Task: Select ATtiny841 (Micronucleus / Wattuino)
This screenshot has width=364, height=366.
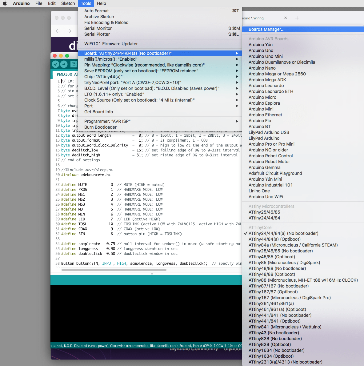Action: [303, 327]
